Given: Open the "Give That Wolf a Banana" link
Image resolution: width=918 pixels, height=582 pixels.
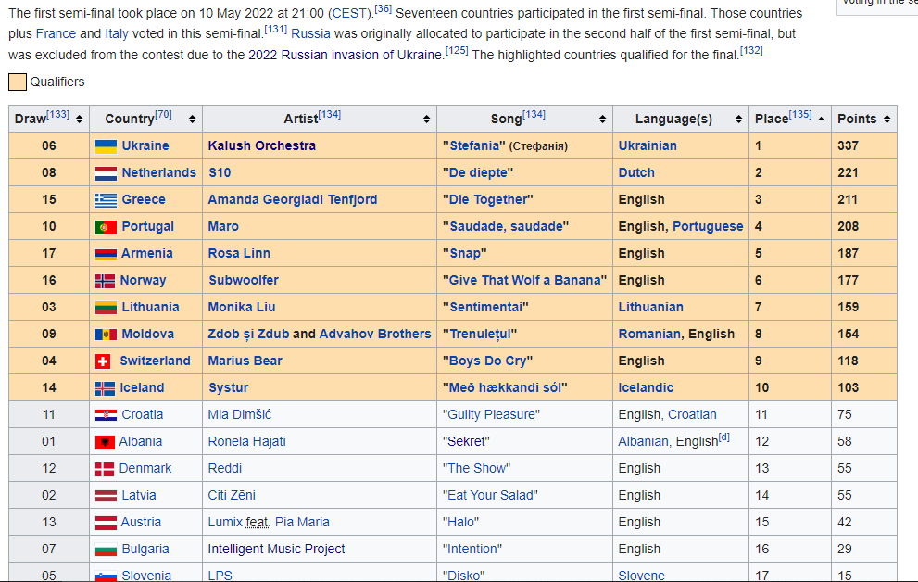Looking at the screenshot, I should [526, 280].
